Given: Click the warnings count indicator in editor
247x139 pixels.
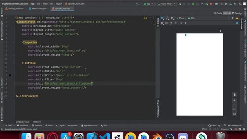Looking at the screenshot, I should pos(145,18).
